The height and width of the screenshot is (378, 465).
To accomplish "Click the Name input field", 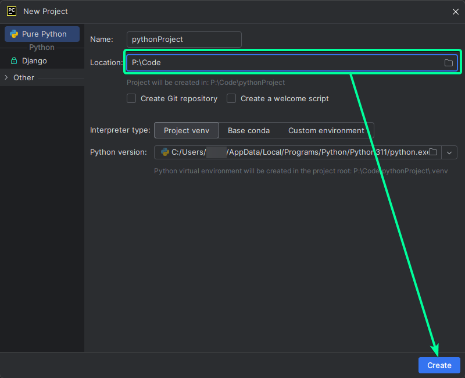I will pos(184,40).
